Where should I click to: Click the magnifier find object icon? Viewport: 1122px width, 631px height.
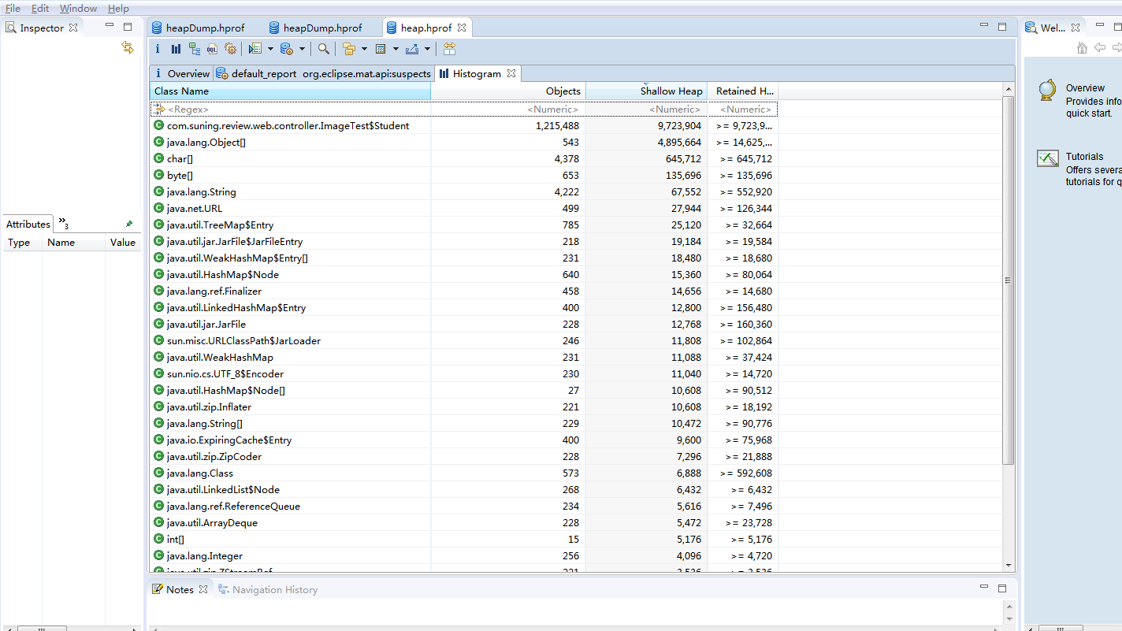point(323,49)
